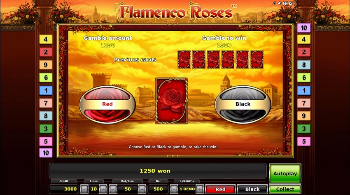Select payline 10 on the right side

tap(304, 28)
